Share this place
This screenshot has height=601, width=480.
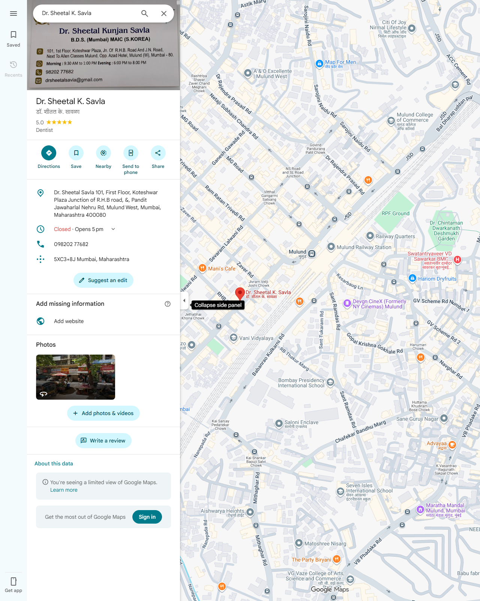158,157
